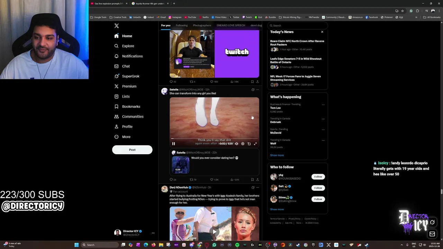Show more under Who to follow

pyautogui.click(x=277, y=209)
